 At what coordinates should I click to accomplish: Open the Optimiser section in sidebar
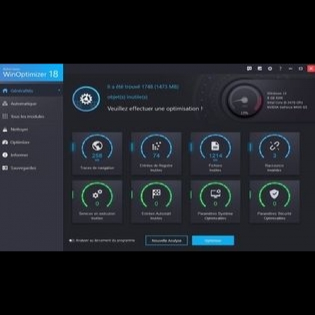click(x=31, y=142)
